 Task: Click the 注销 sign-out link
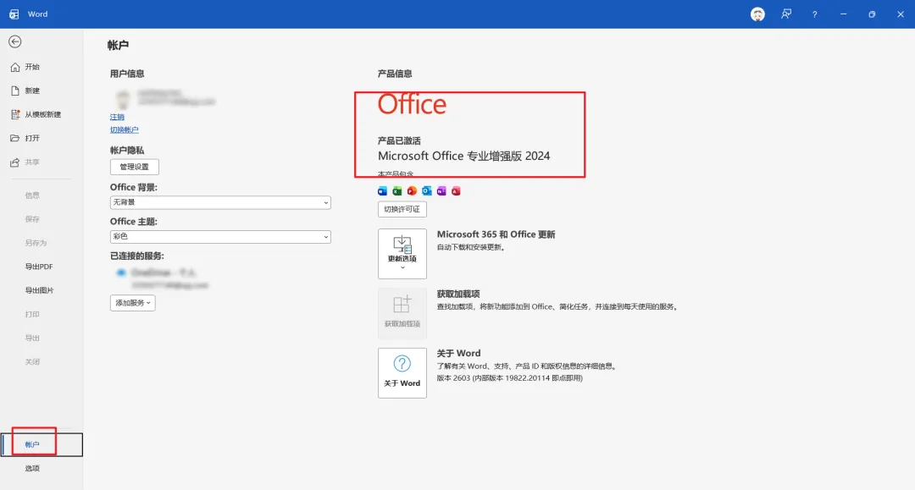point(117,117)
